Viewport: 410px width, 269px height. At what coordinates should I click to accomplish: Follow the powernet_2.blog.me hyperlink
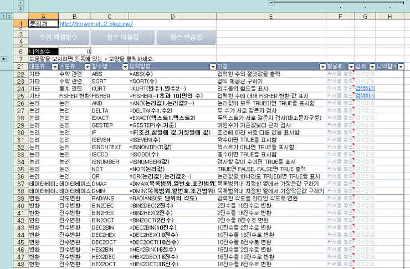96,24
